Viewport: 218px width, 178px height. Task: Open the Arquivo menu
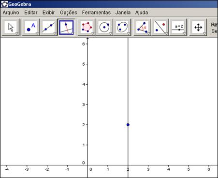pos(11,13)
